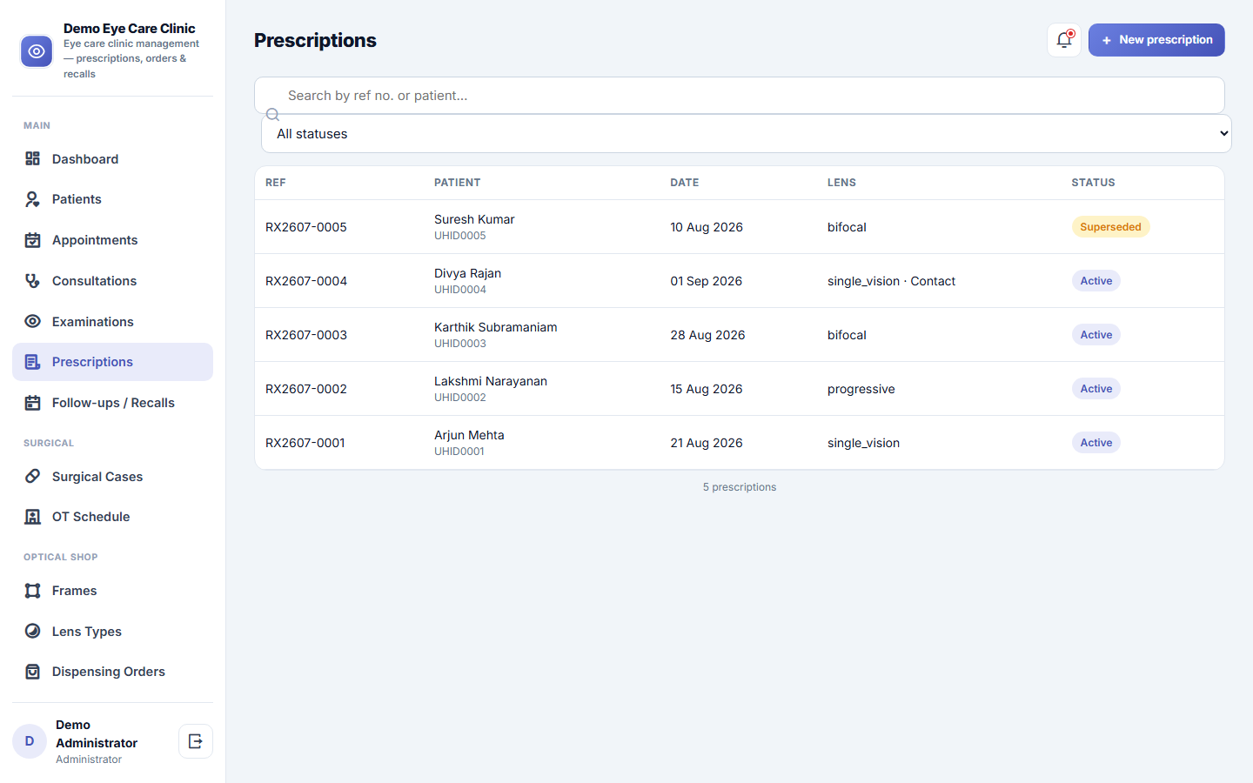
Task: Click the Consultations stethoscope icon
Action: pos(33,281)
